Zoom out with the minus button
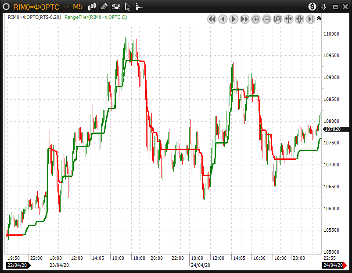352x273 pixels. point(267,19)
